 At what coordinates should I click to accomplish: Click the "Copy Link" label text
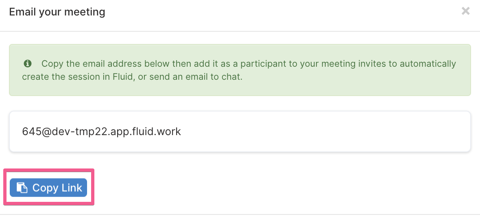(x=57, y=188)
